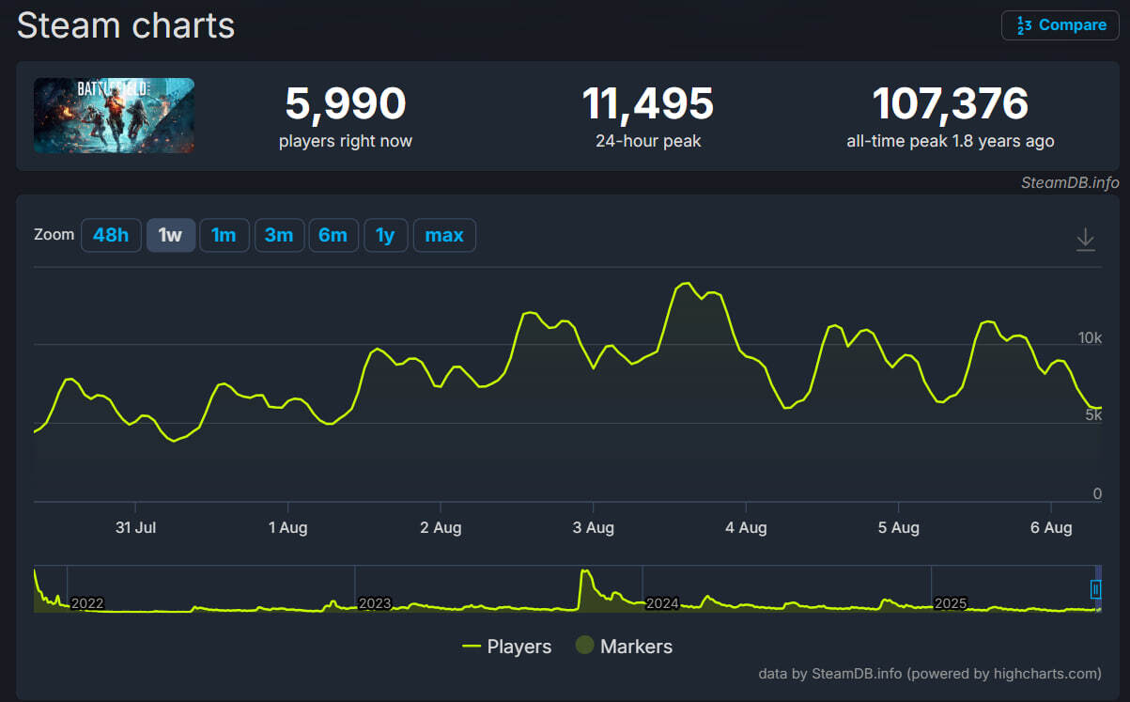The width and height of the screenshot is (1130, 702).
Task: Click the 107,376 all-time peak figure
Action: (950, 103)
